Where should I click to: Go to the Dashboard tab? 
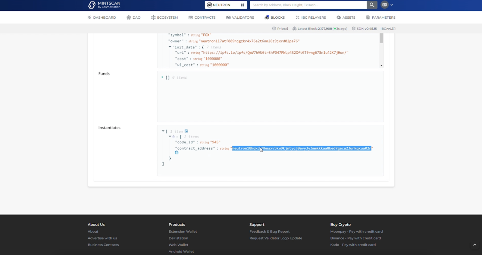tap(102, 17)
